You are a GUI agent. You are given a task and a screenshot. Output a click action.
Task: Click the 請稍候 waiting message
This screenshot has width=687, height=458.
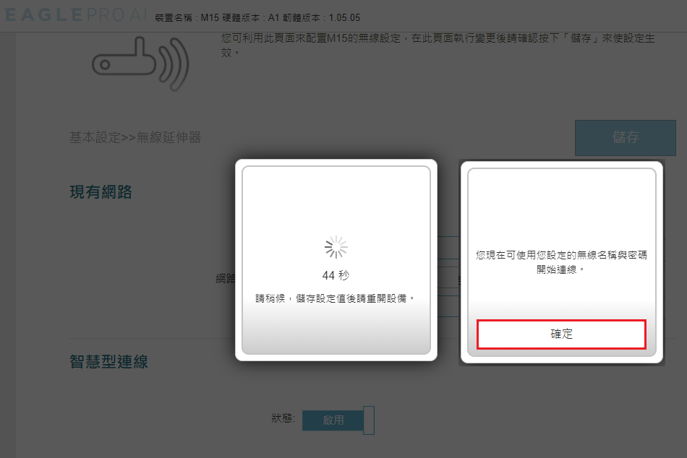click(x=335, y=298)
